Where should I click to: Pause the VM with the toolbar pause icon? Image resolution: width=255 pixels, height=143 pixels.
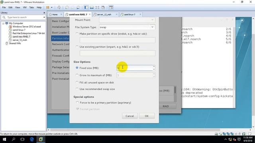click(x=48, y=8)
